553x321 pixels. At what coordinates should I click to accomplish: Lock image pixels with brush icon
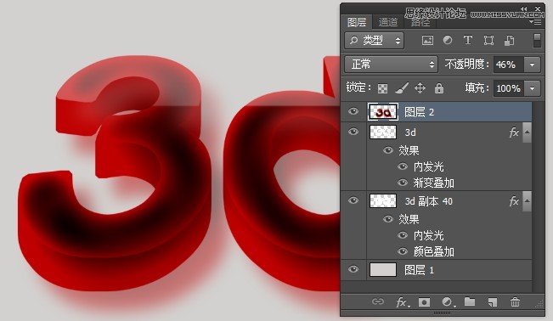(x=401, y=88)
